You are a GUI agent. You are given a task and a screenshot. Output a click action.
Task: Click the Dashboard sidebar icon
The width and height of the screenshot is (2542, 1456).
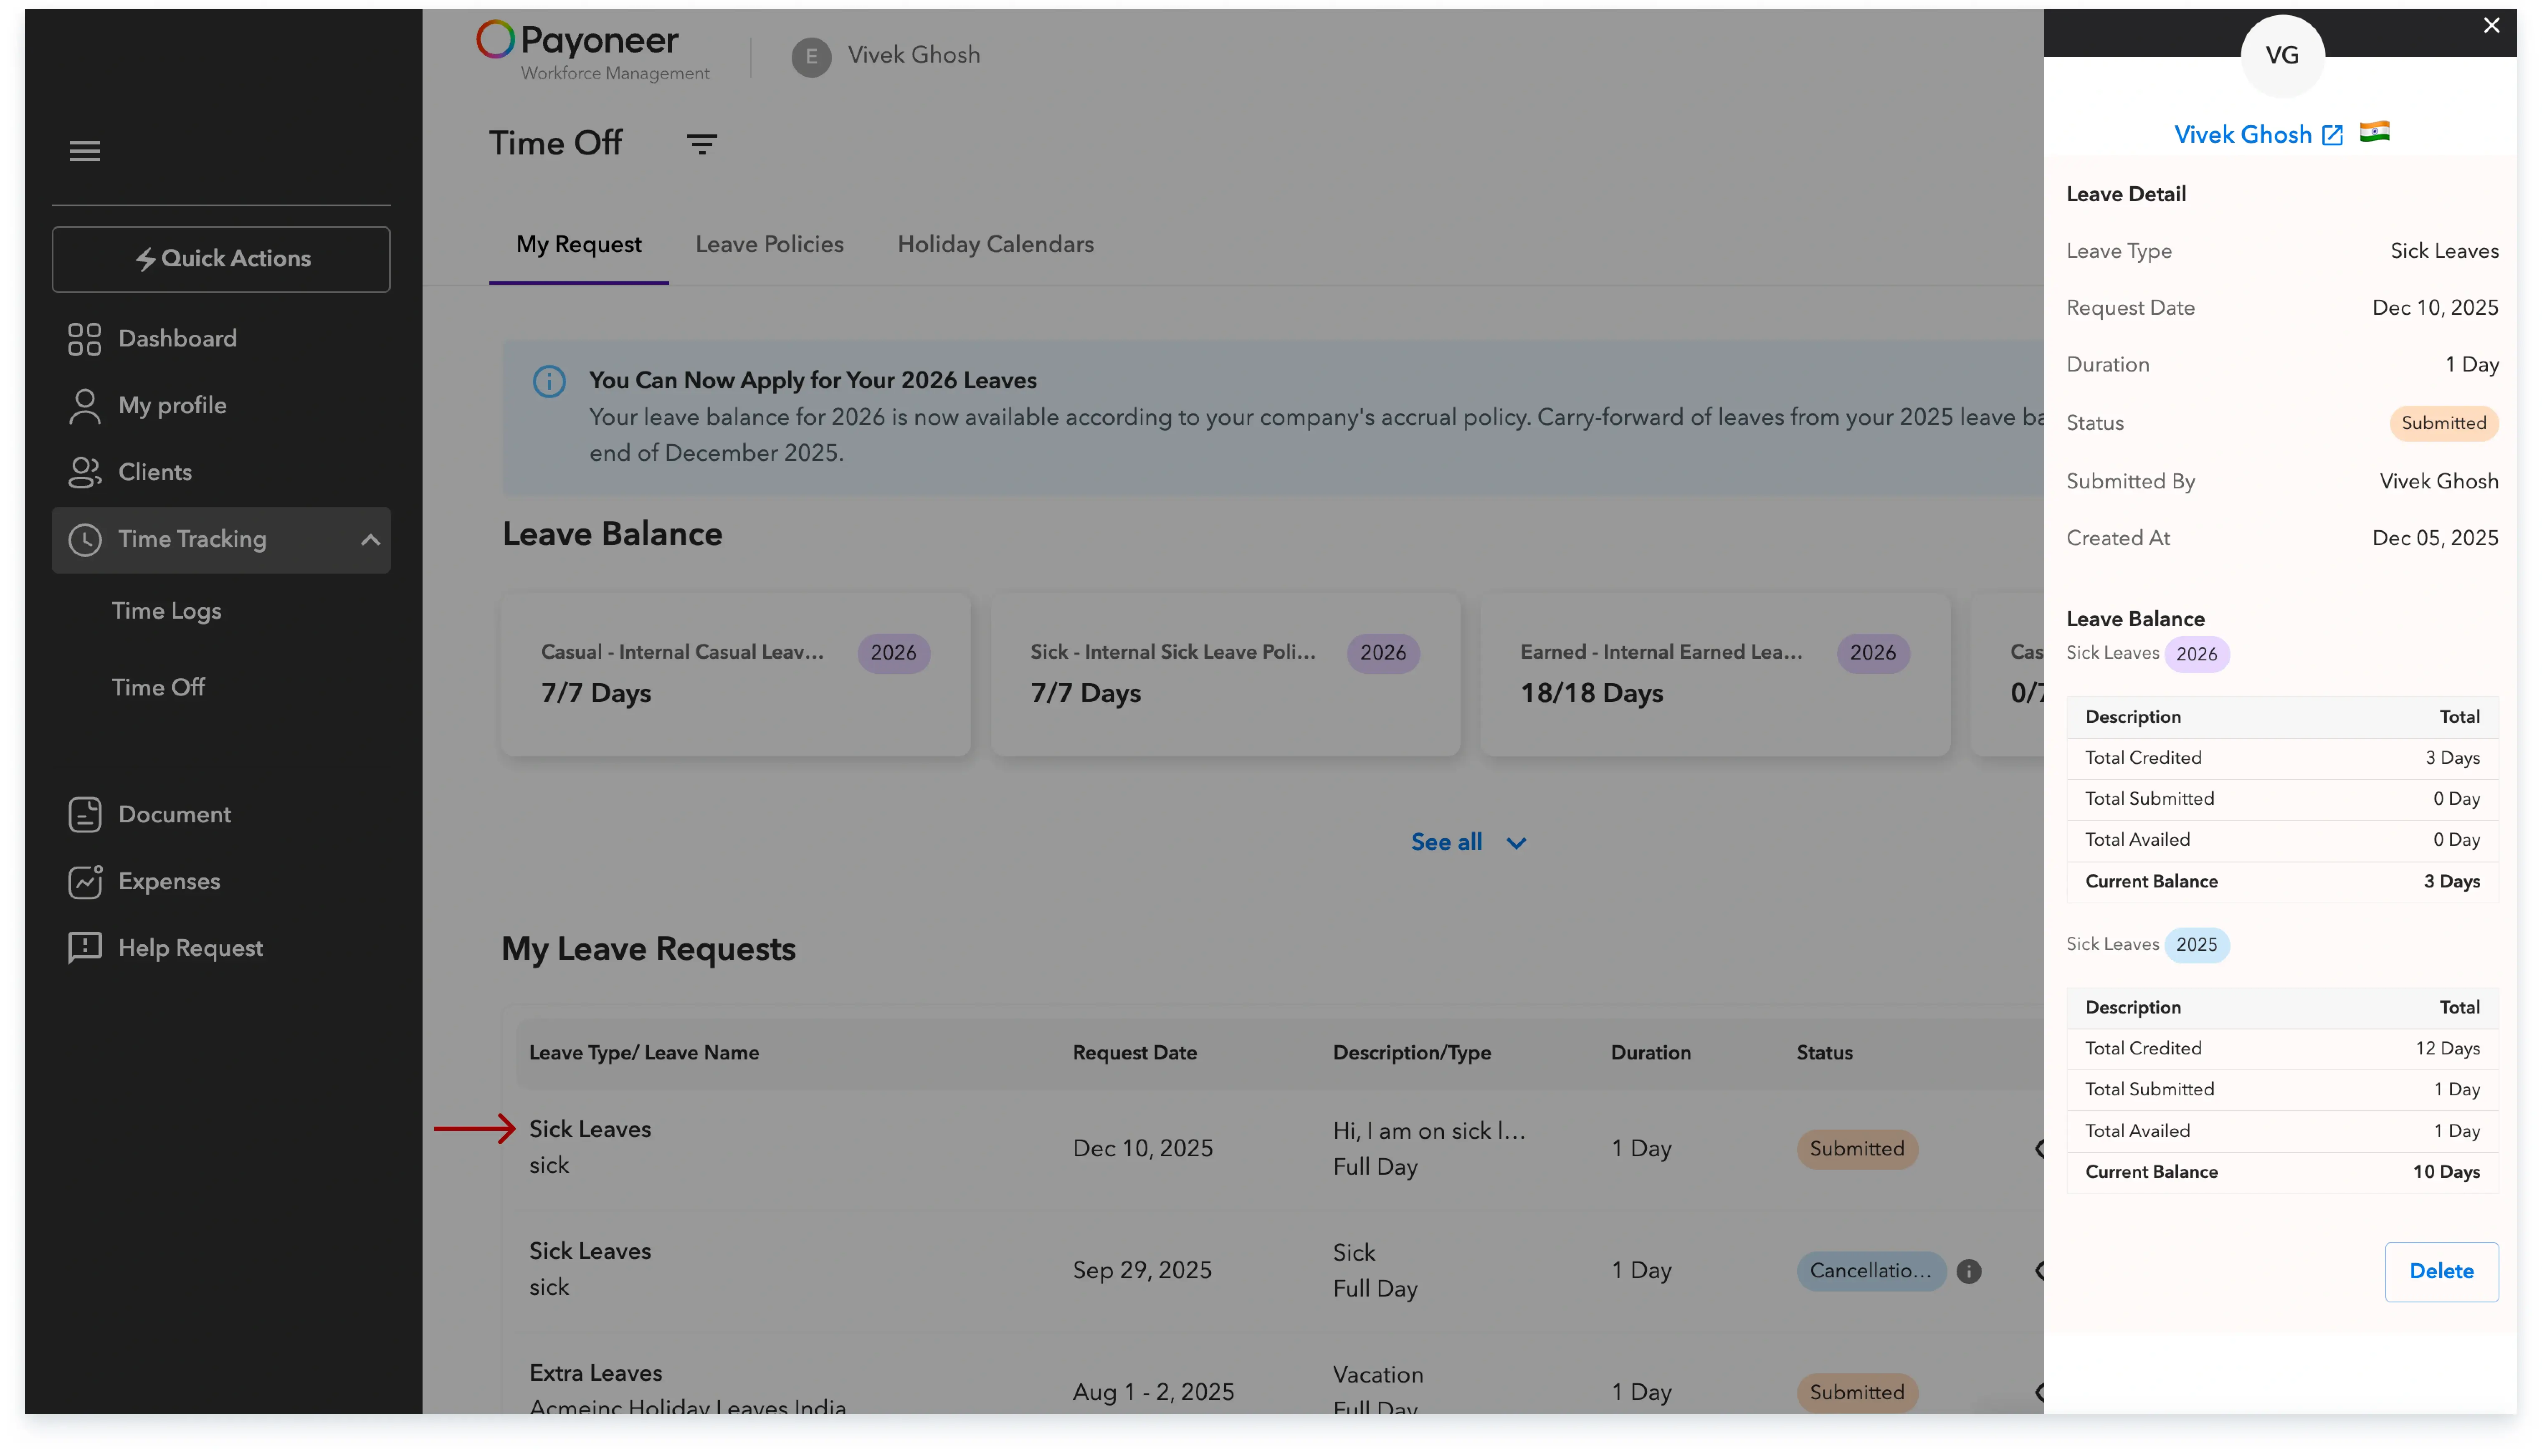[x=85, y=339]
